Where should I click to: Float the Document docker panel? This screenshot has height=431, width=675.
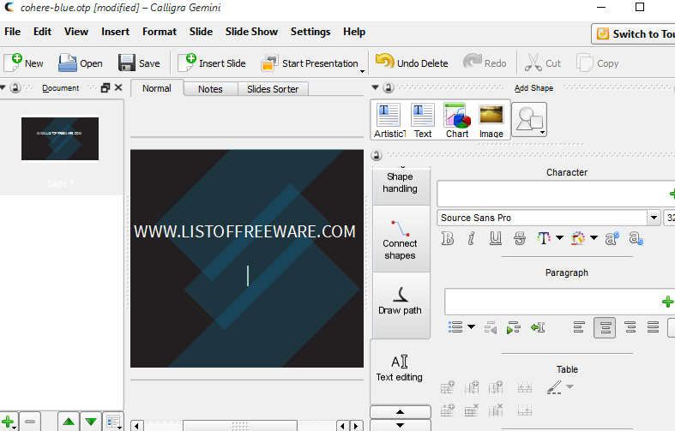105,87
